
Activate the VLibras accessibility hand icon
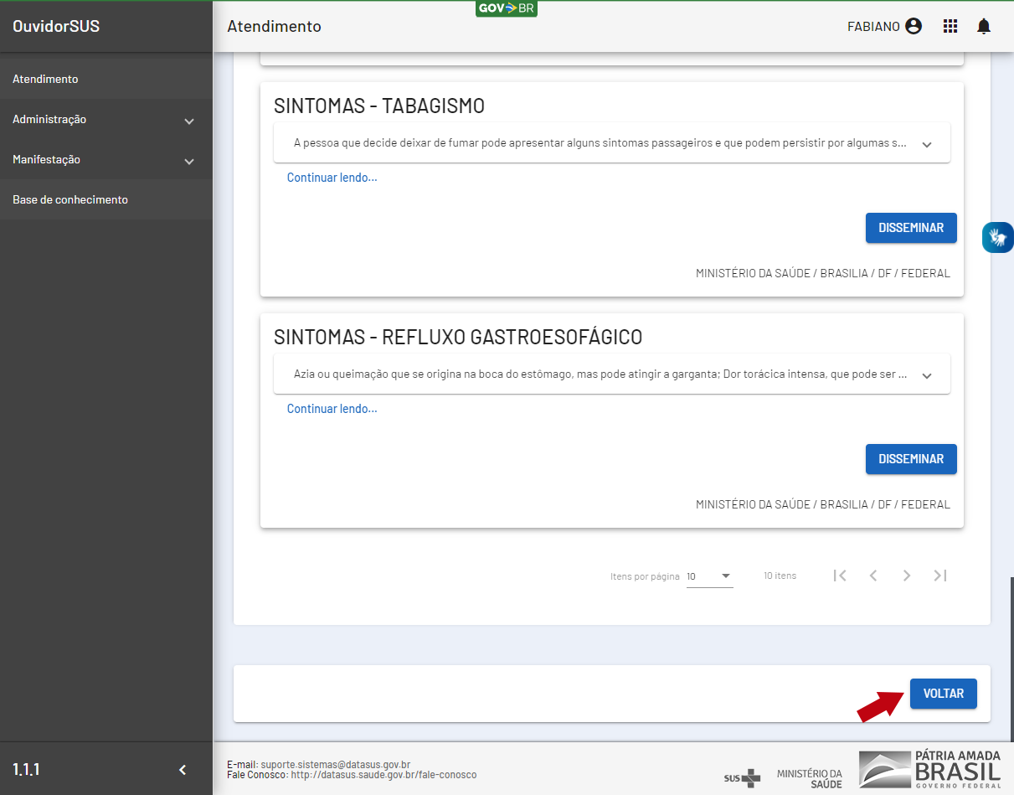[997, 237]
